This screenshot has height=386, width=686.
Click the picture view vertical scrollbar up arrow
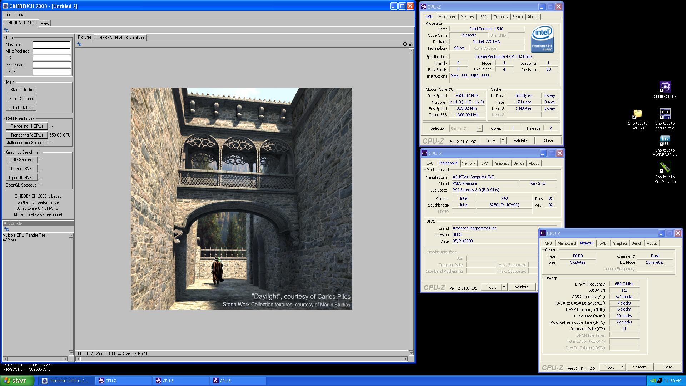pyautogui.click(x=411, y=51)
